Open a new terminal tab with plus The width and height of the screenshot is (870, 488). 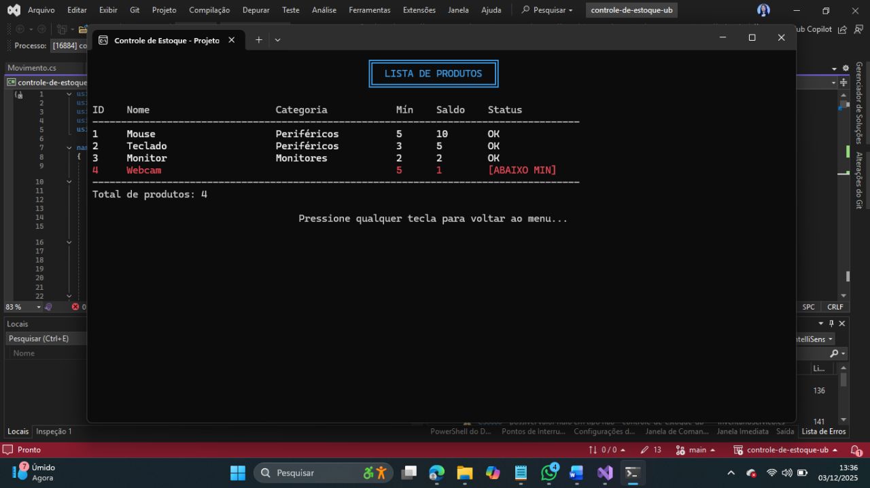pyautogui.click(x=258, y=40)
